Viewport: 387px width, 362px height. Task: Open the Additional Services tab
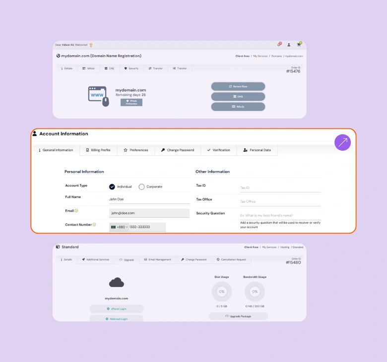[96, 260]
